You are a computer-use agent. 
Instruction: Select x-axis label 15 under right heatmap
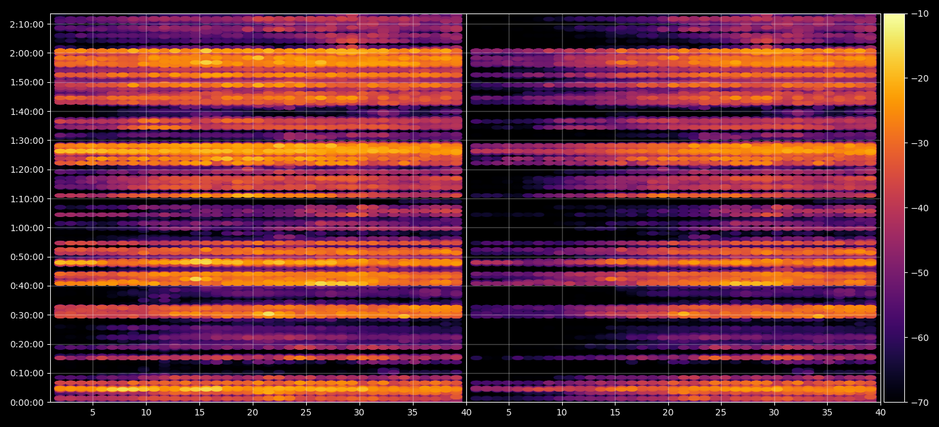[x=615, y=412]
